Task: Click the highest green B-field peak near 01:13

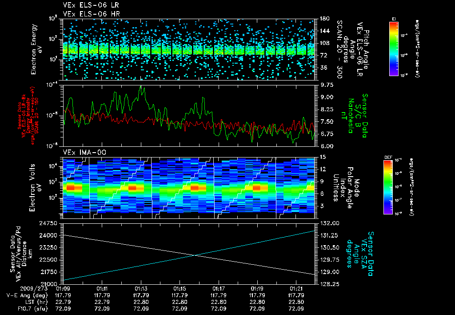Action: (x=141, y=86)
